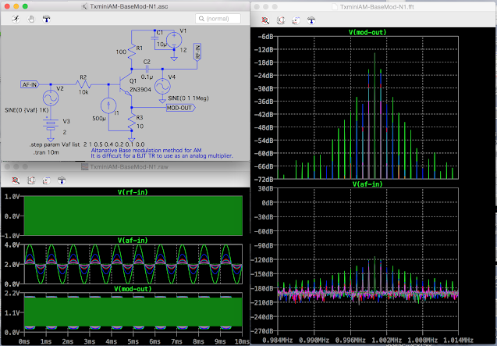
Task: Click the search field showing (normal)
Action: pyautogui.click(x=218, y=19)
